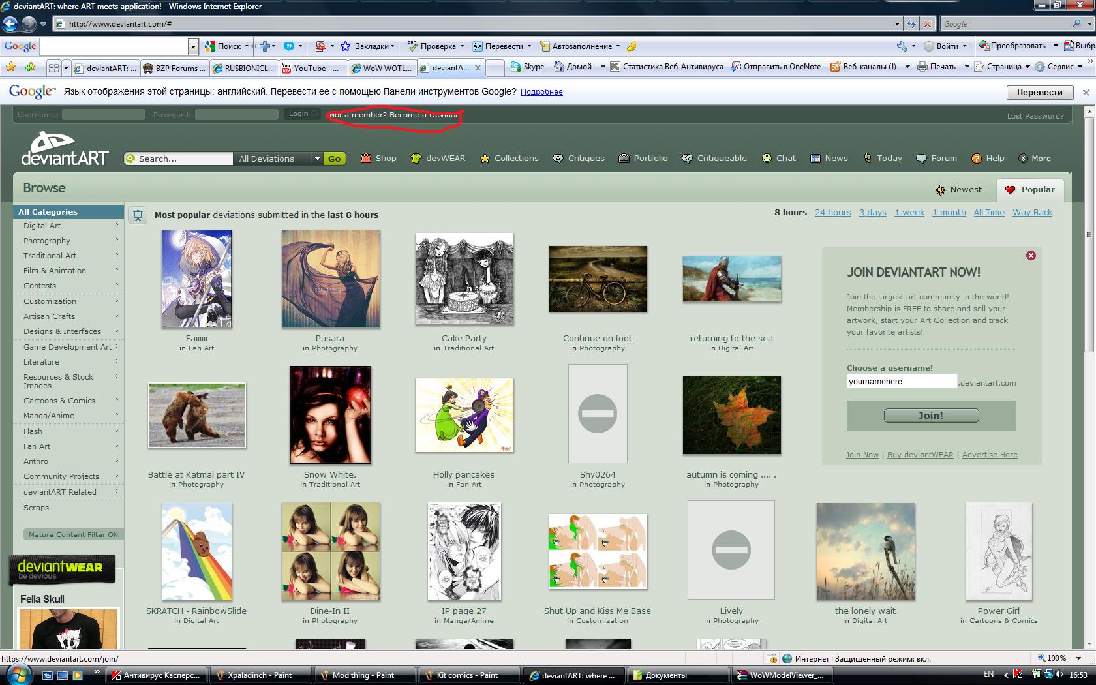The image size is (1096, 685).
Task: Click the browser Back arrow button
Action: [x=10, y=24]
